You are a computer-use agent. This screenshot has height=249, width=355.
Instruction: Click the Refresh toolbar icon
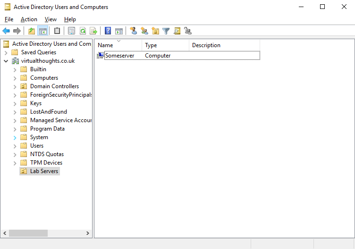(x=83, y=31)
